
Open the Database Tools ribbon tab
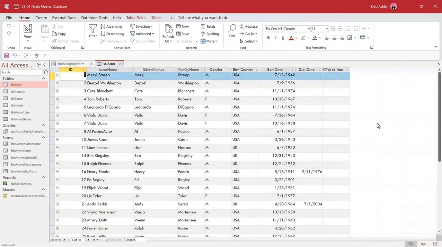pyautogui.click(x=94, y=18)
